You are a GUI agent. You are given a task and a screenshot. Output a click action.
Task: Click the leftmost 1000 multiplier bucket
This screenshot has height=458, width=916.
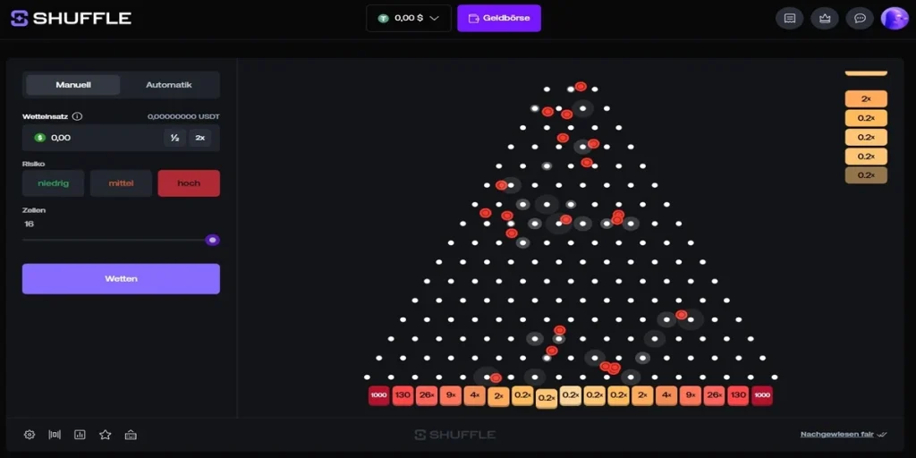click(x=379, y=395)
